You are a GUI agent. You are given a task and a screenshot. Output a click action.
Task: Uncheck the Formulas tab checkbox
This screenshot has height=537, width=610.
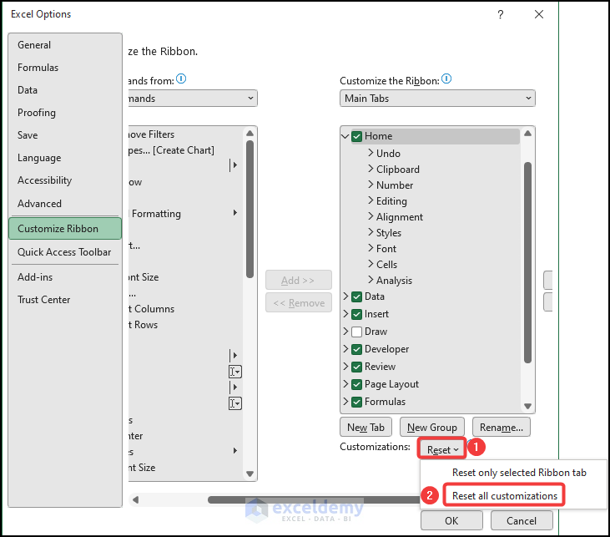(357, 402)
